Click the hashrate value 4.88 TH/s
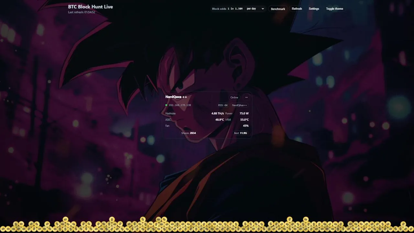The height and width of the screenshot is (233, 414). (217, 114)
